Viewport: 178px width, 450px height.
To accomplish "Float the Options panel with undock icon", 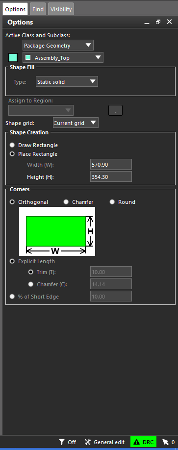I will 158,22.
